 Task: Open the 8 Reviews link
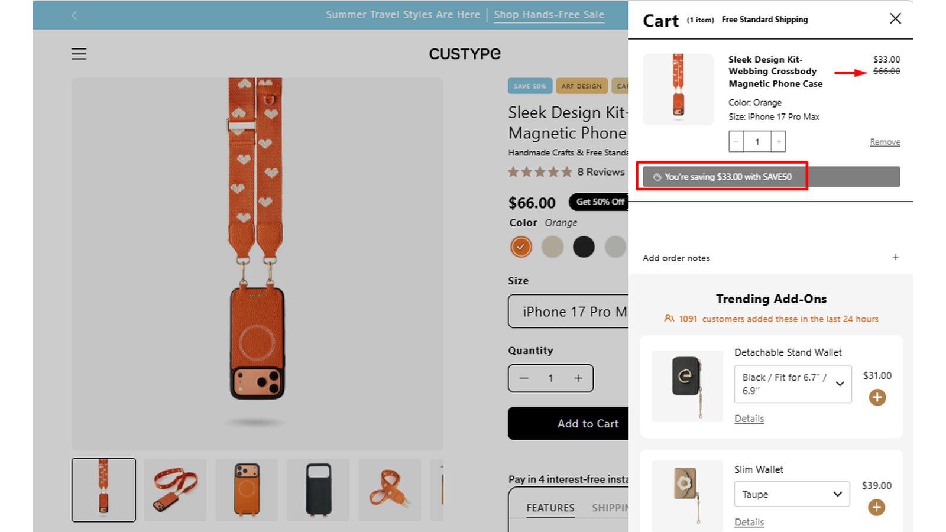tap(601, 172)
